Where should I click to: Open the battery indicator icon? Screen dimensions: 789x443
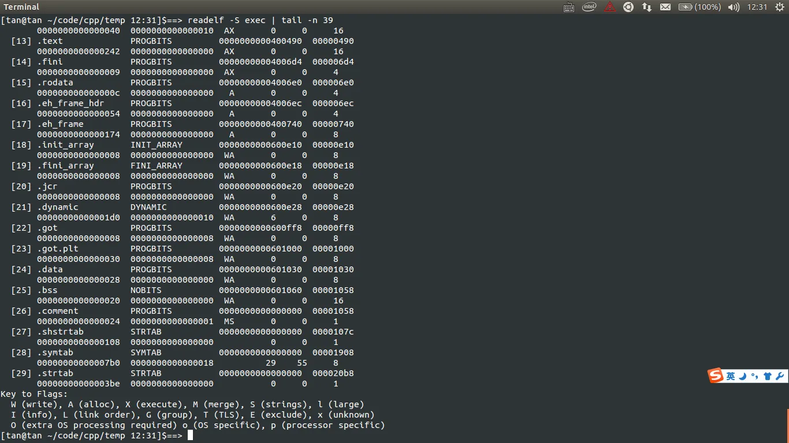(x=685, y=7)
